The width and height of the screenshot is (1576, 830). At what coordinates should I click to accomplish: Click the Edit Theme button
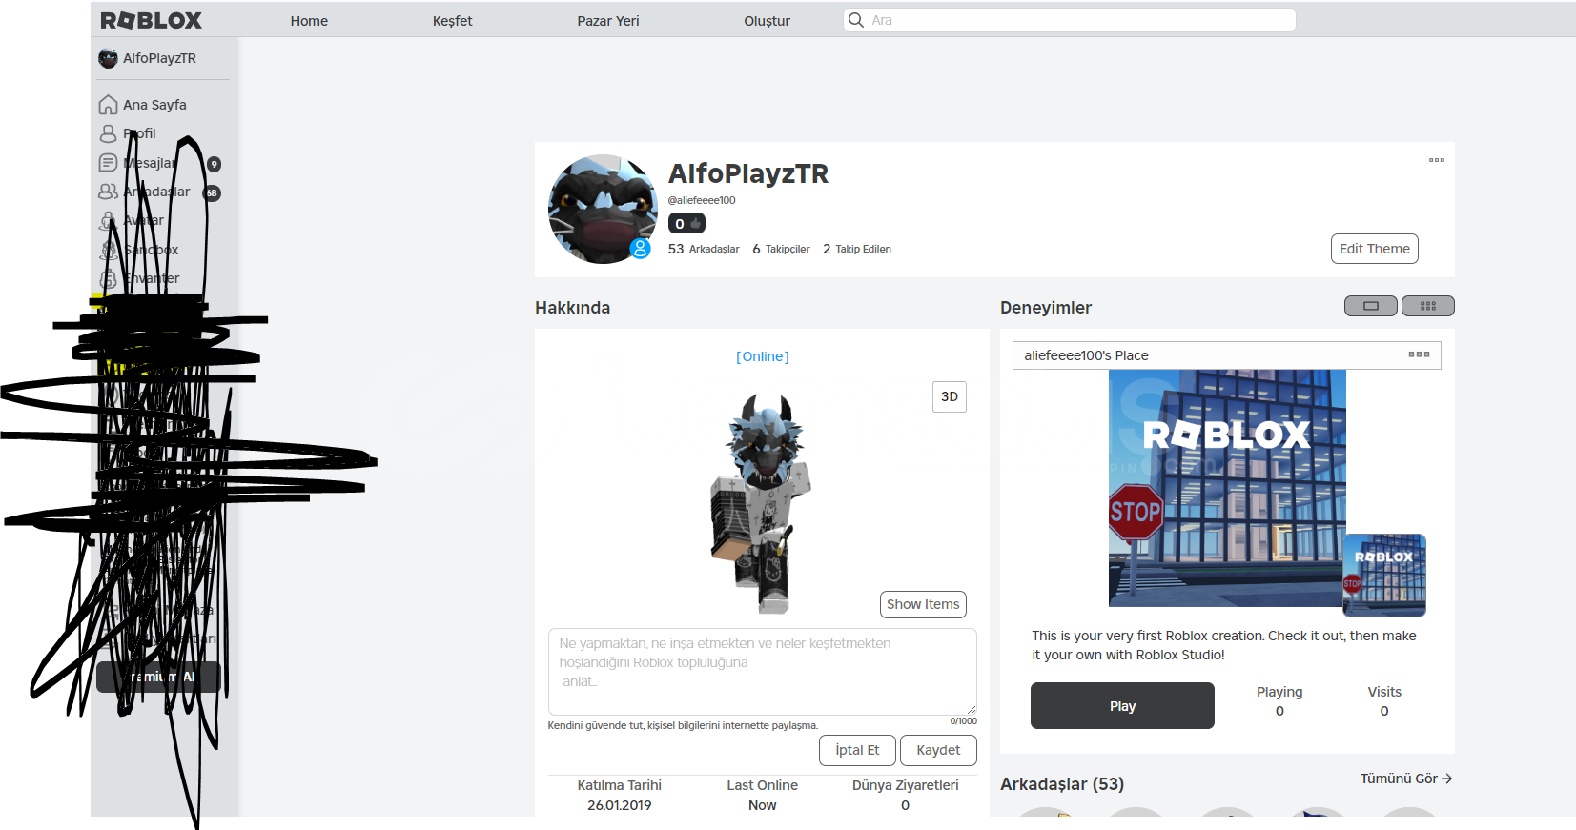coord(1375,249)
